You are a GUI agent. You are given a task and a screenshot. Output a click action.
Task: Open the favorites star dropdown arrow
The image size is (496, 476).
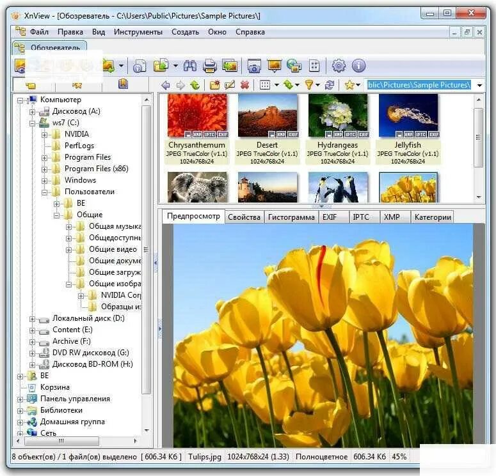click(x=358, y=85)
